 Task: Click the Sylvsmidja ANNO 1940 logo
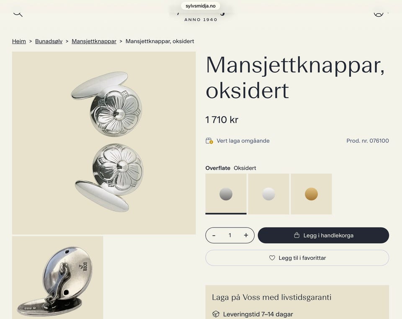point(201,17)
